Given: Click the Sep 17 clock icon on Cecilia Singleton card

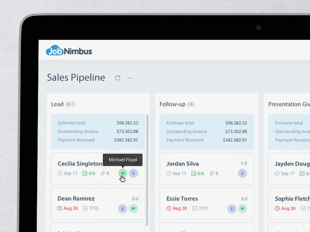Looking at the screenshot, I should coord(60,174).
